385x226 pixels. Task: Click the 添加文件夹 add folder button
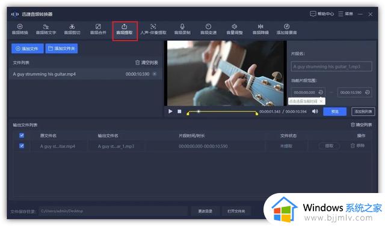pyautogui.click(x=61, y=49)
